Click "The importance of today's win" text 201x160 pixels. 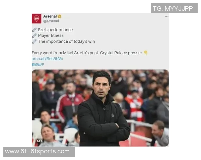click(66, 41)
